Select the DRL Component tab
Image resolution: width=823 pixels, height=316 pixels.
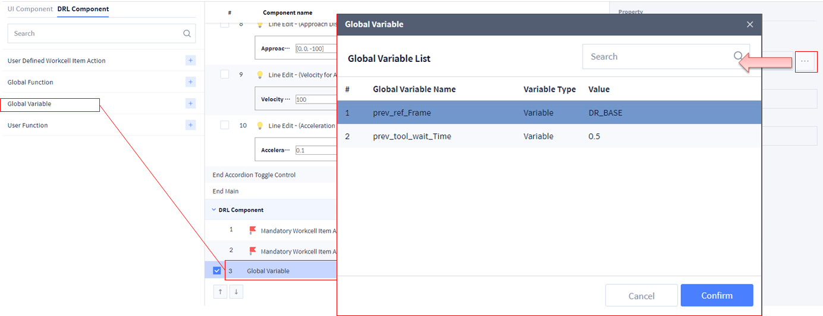83,9
